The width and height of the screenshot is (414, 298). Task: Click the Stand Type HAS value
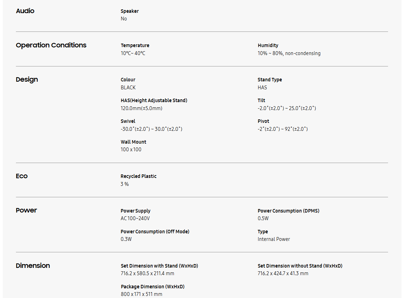pyautogui.click(x=262, y=88)
